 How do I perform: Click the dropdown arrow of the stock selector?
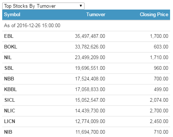pos(81,6)
